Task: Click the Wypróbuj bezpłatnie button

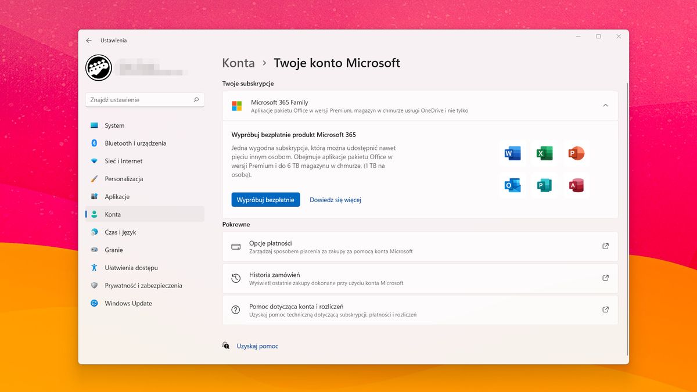Action: point(265,199)
